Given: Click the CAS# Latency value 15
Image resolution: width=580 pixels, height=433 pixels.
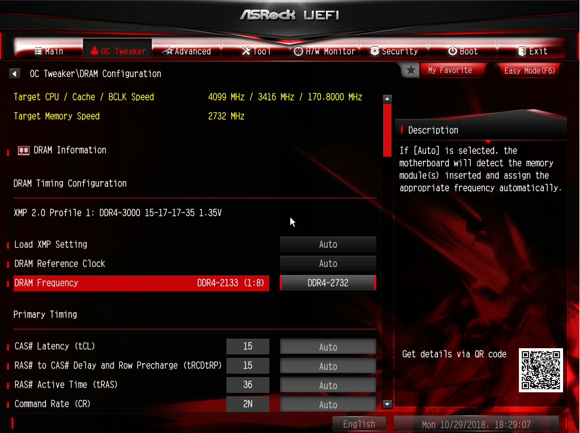Looking at the screenshot, I should tap(248, 346).
